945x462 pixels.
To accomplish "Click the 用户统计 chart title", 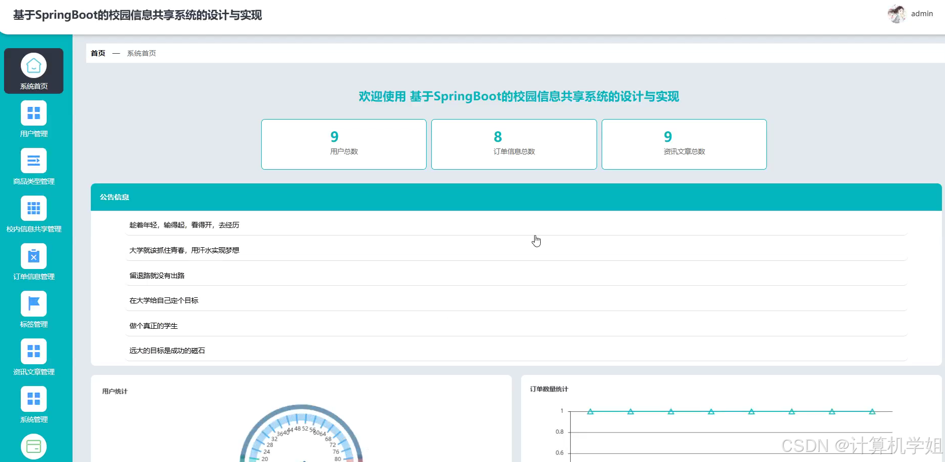I will (x=115, y=391).
